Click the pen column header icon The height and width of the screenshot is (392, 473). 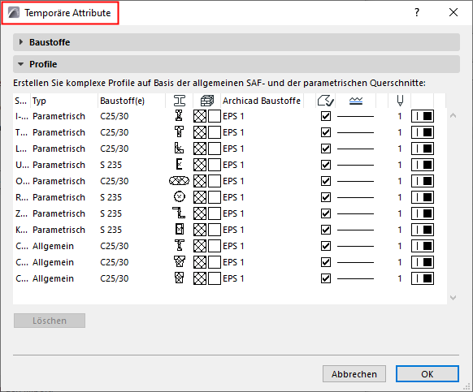(x=400, y=101)
